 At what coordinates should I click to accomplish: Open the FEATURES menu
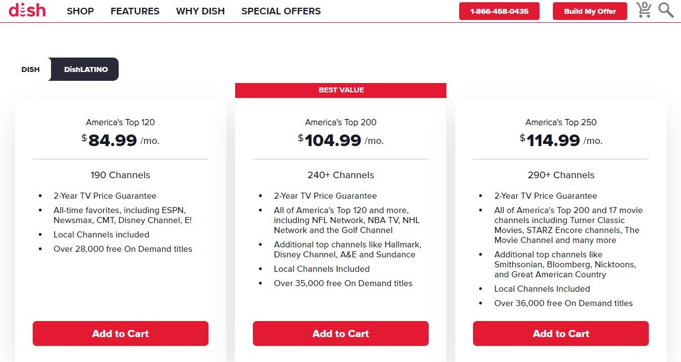coord(135,11)
